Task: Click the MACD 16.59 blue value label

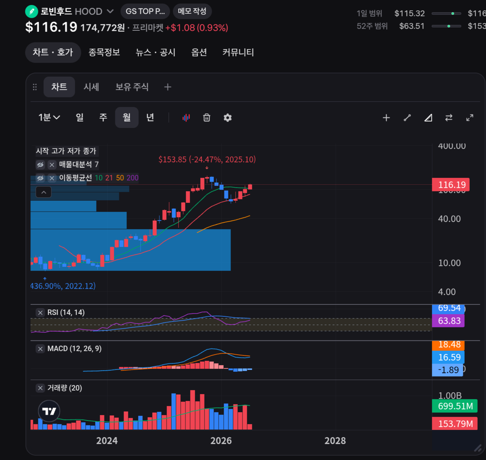Action: coord(448,357)
